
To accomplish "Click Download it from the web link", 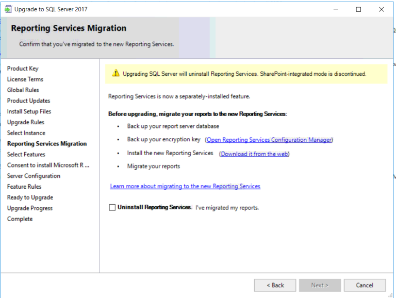I will point(255,154).
